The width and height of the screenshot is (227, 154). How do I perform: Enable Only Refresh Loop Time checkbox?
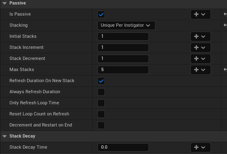pos(101,103)
